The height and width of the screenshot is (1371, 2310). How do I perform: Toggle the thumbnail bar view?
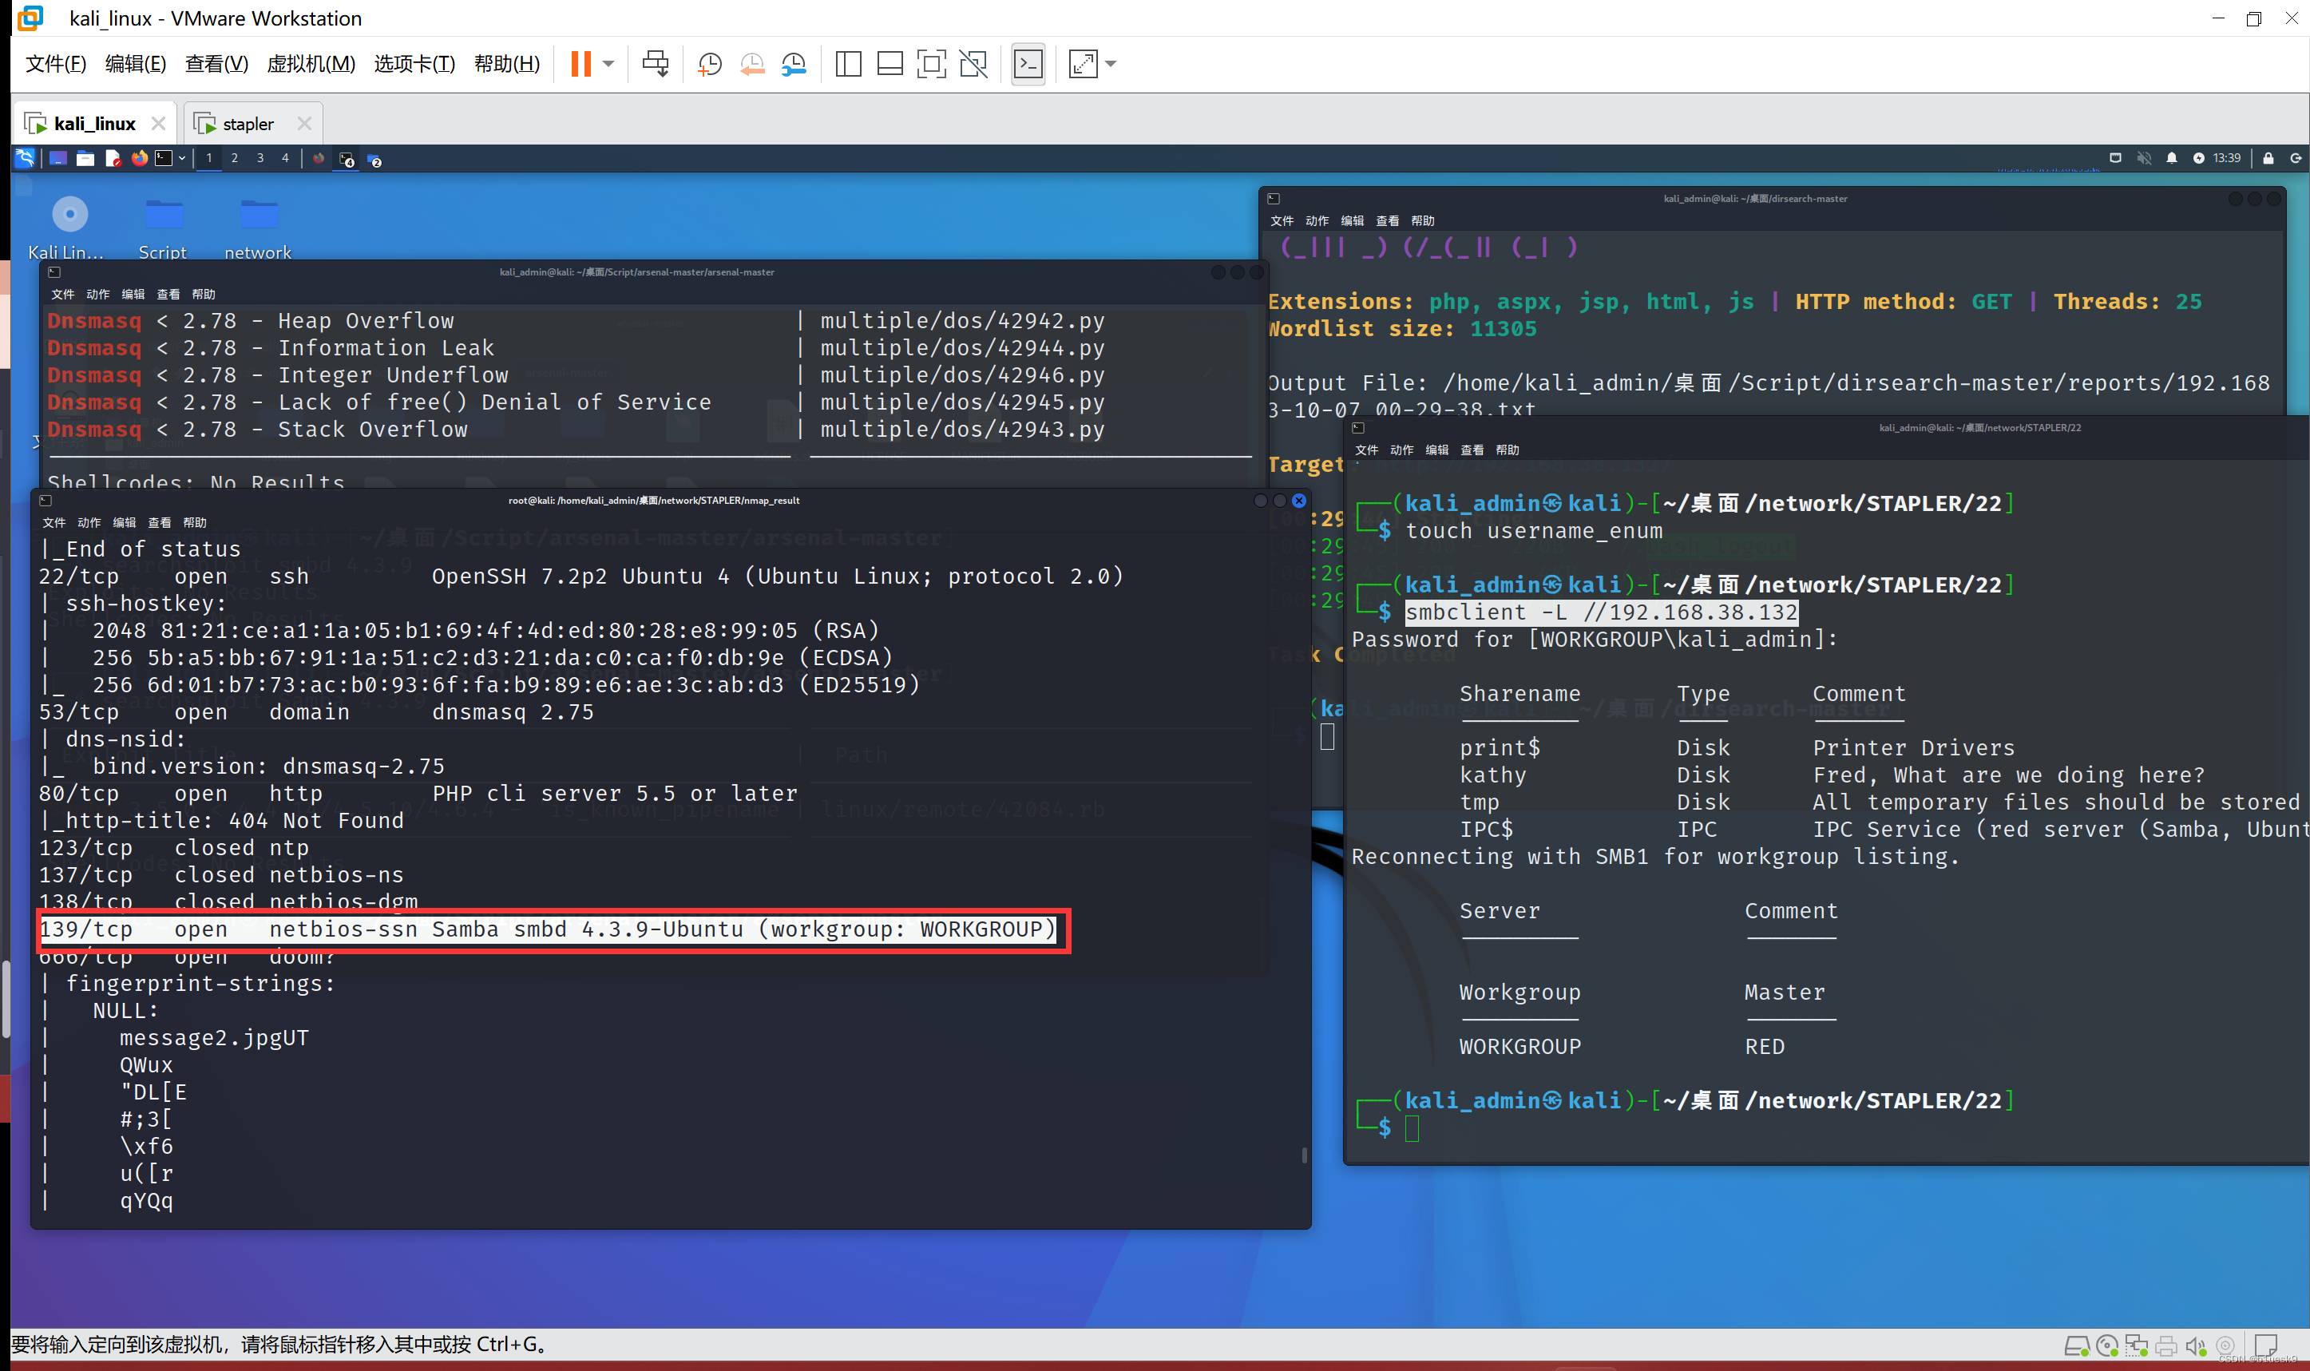point(890,63)
